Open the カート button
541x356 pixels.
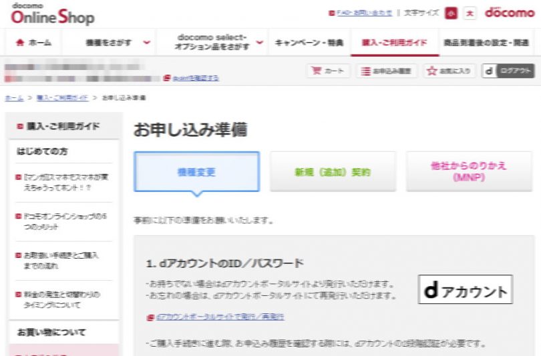[328, 71]
